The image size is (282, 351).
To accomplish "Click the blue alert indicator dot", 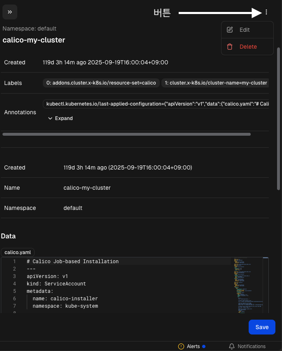I will [x=204, y=346].
